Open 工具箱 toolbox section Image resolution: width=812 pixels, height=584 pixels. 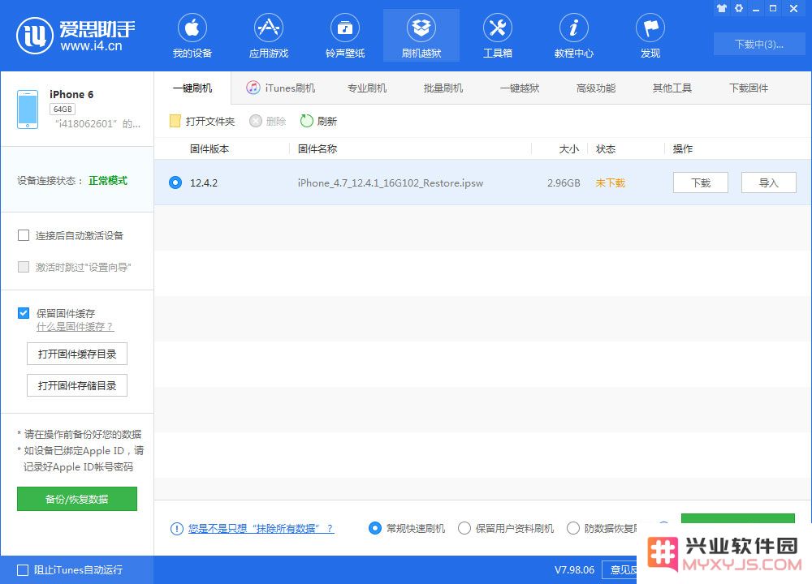click(x=498, y=36)
